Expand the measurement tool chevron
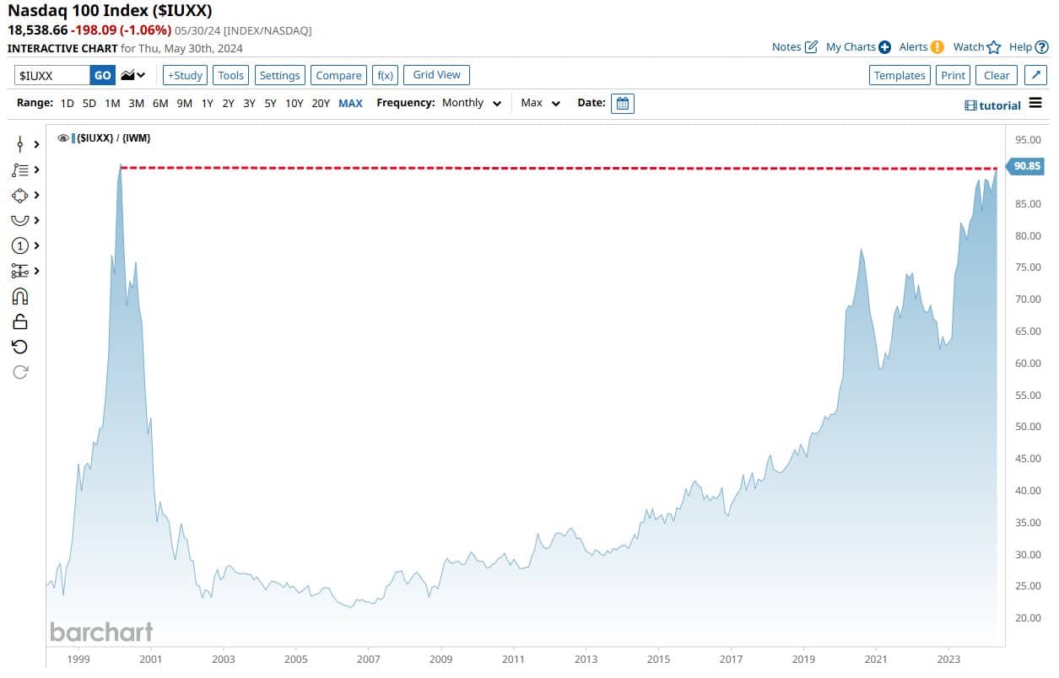Screen dimensions: 1059x678 click(36, 271)
